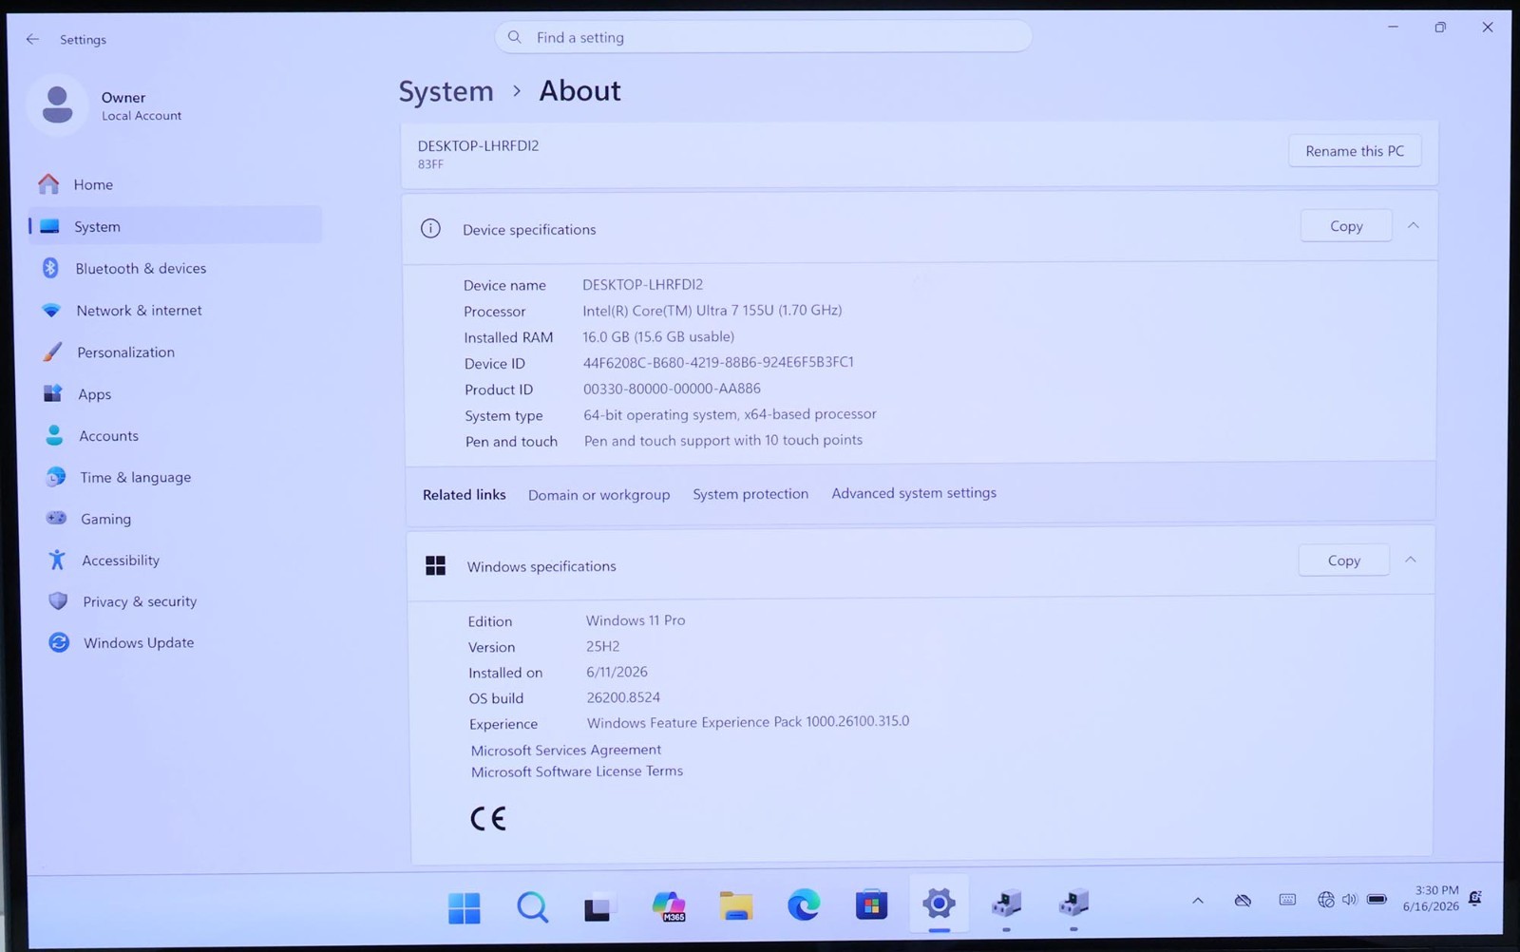Viewport: 1520px width, 952px height.
Task: Click the OneDrive cloud tray icon
Action: pos(1243,900)
